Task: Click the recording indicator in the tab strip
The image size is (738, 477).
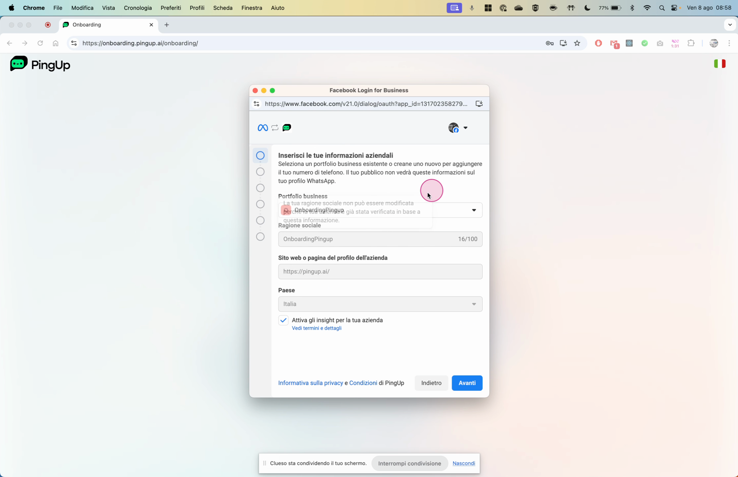Action: (x=48, y=25)
